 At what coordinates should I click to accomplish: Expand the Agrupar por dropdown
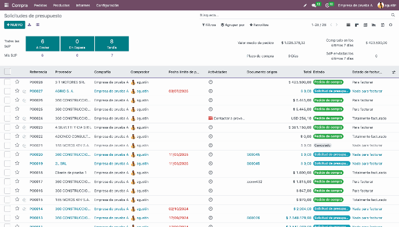(232, 25)
